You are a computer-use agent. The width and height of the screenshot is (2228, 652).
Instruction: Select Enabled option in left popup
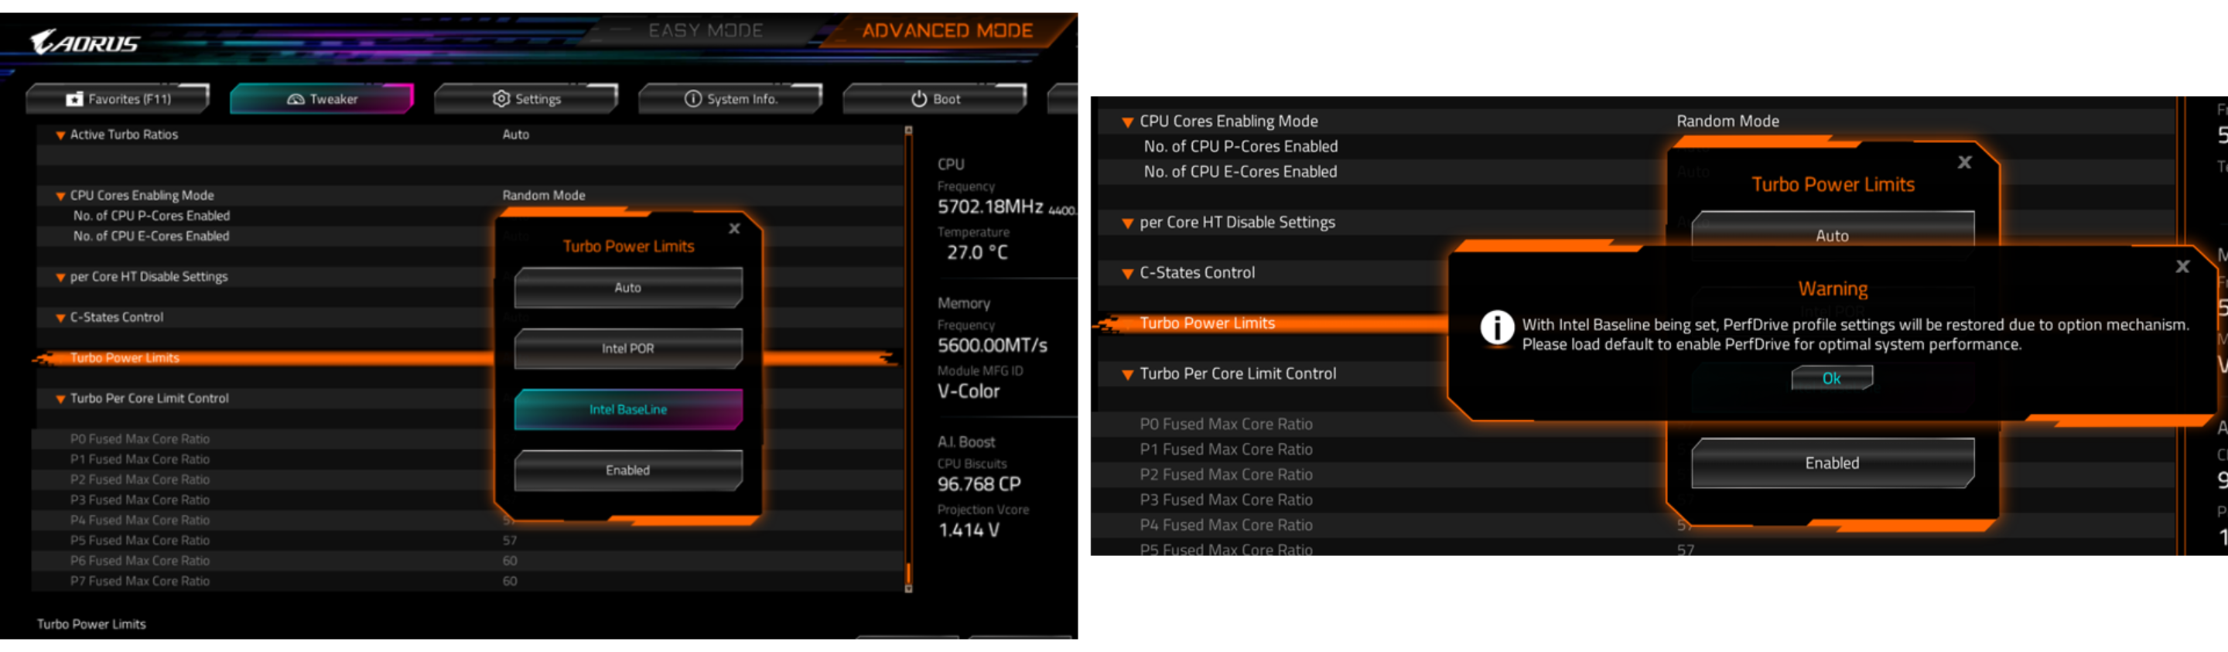click(x=628, y=470)
